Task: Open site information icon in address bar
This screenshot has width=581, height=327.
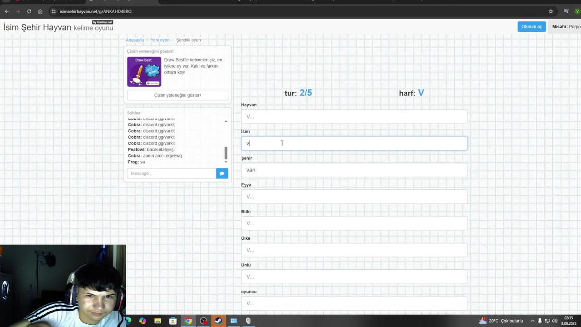Action: (54, 11)
